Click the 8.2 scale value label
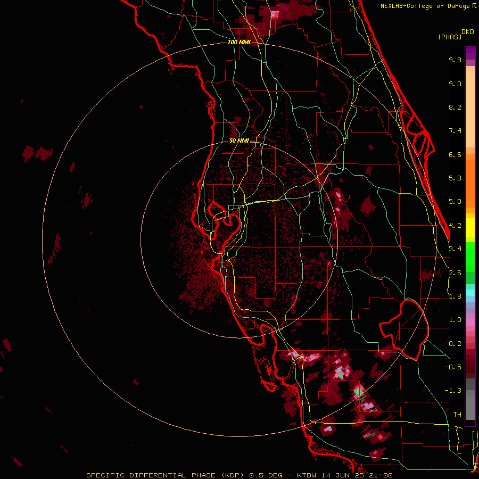The image size is (479, 479). (455, 107)
